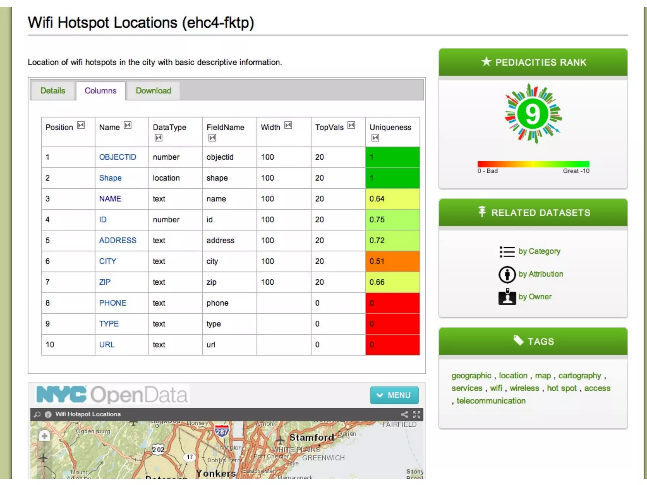Switch to the Details tab
The image size is (647, 485).
click(x=53, y=91)
